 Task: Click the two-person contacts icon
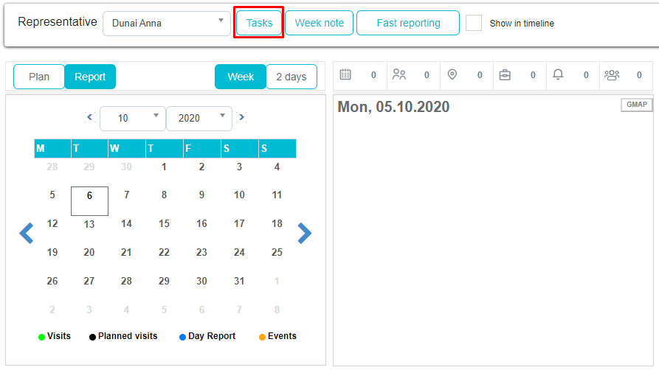[399, 74]
